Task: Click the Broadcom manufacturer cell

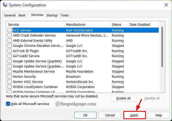Action: click(x=73, y=77)
